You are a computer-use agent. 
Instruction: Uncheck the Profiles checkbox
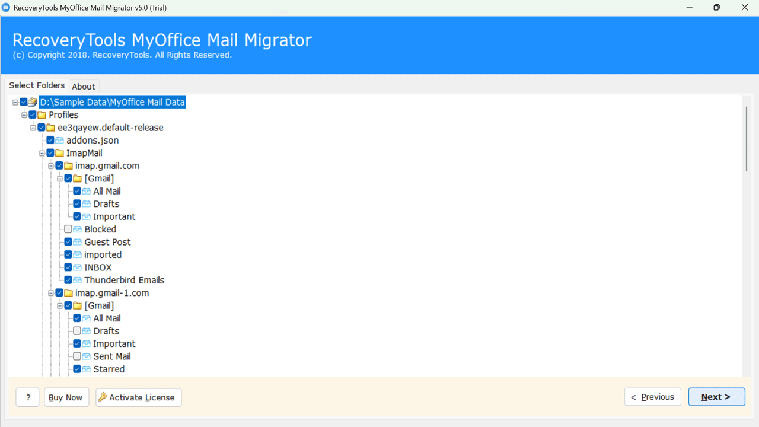[x=33, y=115]
